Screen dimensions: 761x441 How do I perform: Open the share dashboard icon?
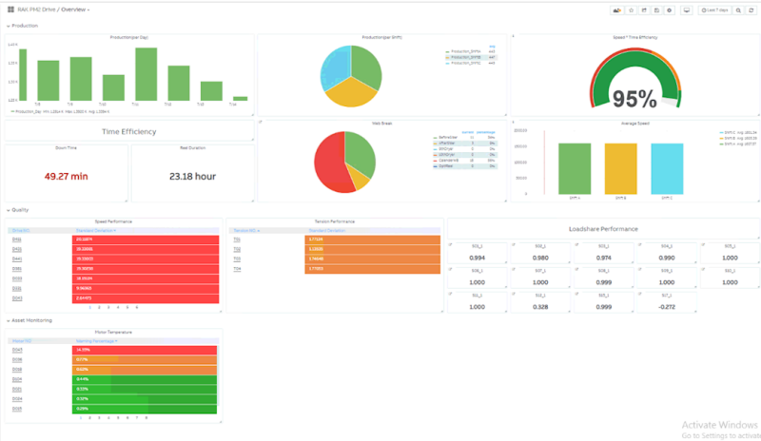click(644, 10)
